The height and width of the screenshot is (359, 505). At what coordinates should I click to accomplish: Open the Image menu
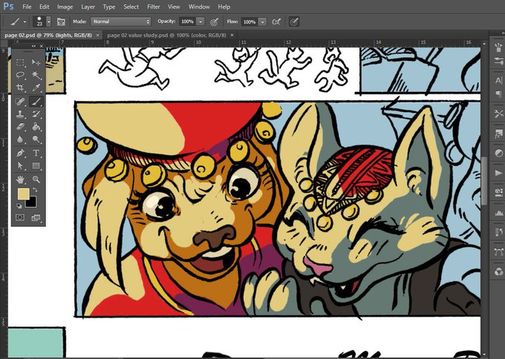[65, 7]
